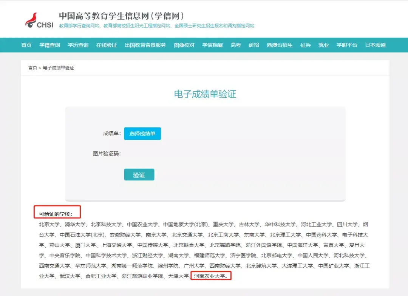
Task: Select 就业 in the nav bar
Action: tap(323, 45)
